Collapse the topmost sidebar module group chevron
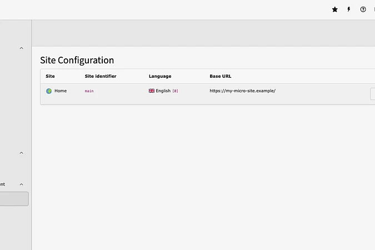 pyautogui.click(x=22, y=48)
